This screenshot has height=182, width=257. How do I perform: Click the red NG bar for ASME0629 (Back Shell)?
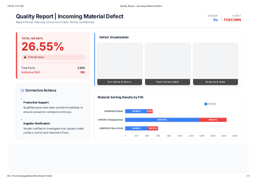pyautogui.click(x=153, y=128)
